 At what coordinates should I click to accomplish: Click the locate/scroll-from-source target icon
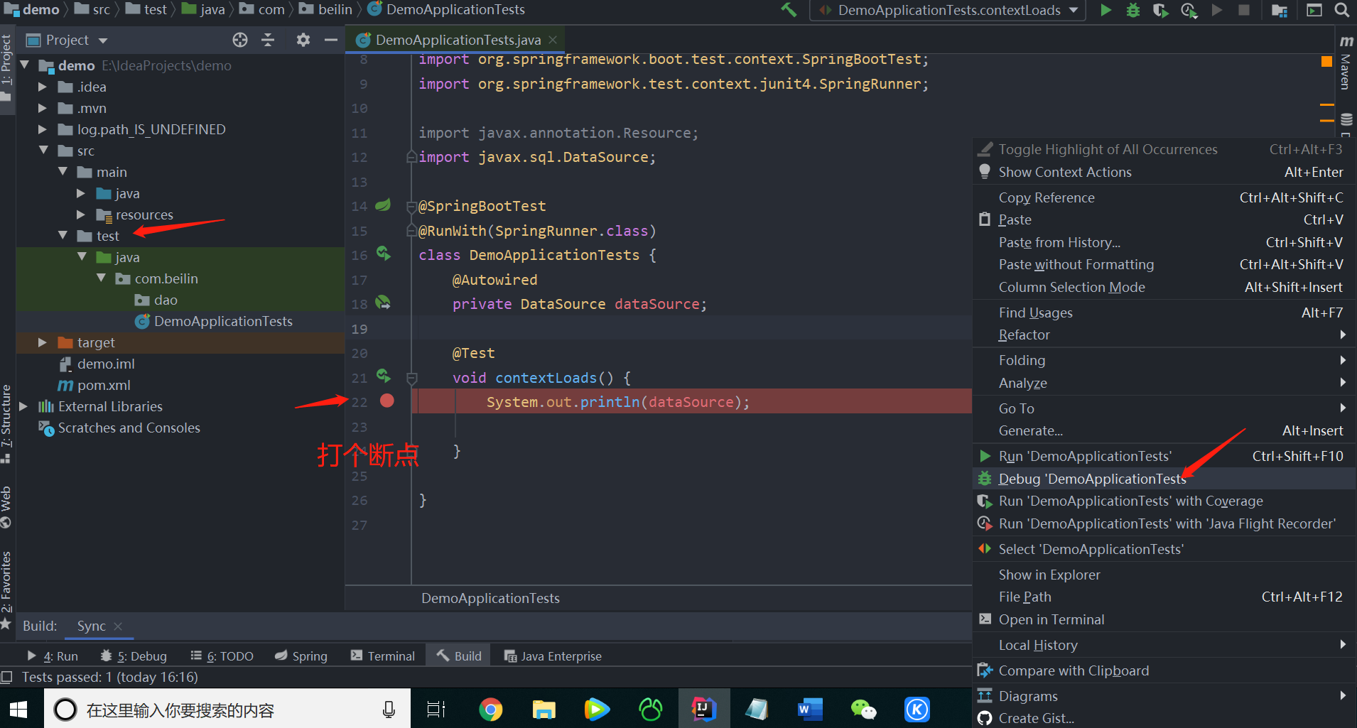(x=240, y=40)
